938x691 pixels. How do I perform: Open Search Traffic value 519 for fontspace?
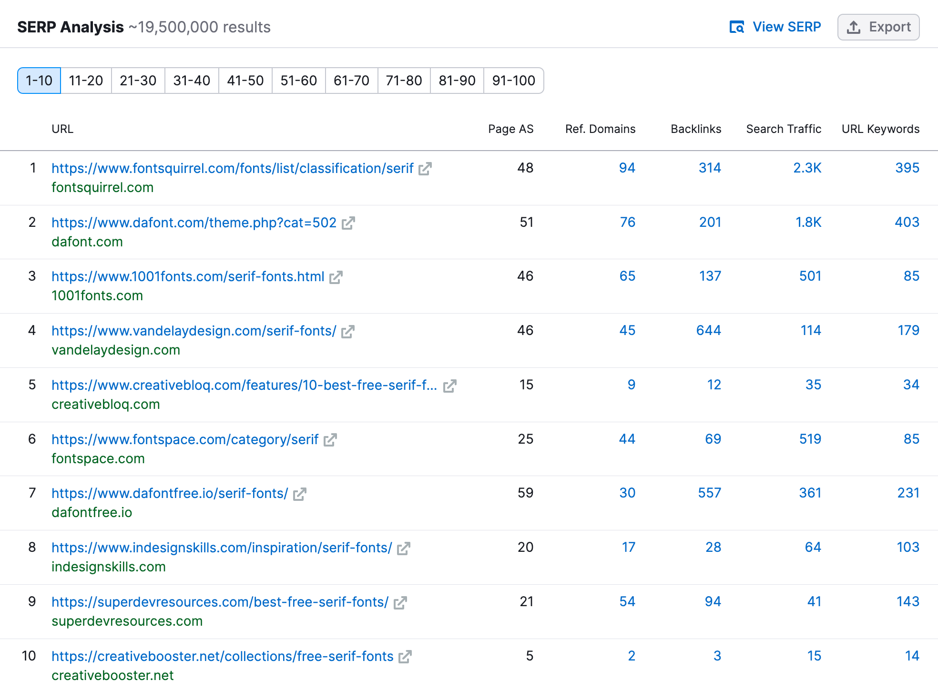tap(810, 439)
